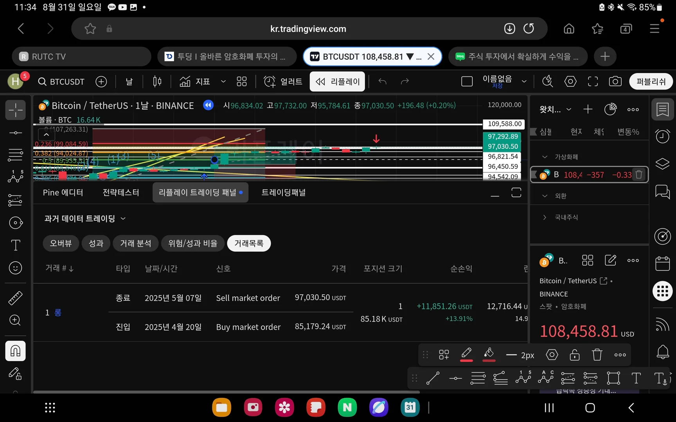Expand the 국내주식 watchlist section
676x422 pixels.
(x=545, y=217)
